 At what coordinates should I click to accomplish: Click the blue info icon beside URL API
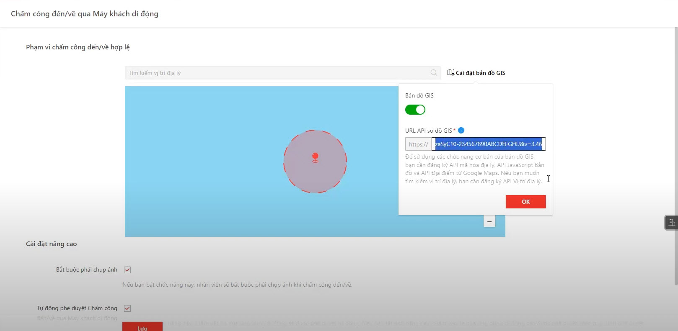461,131
